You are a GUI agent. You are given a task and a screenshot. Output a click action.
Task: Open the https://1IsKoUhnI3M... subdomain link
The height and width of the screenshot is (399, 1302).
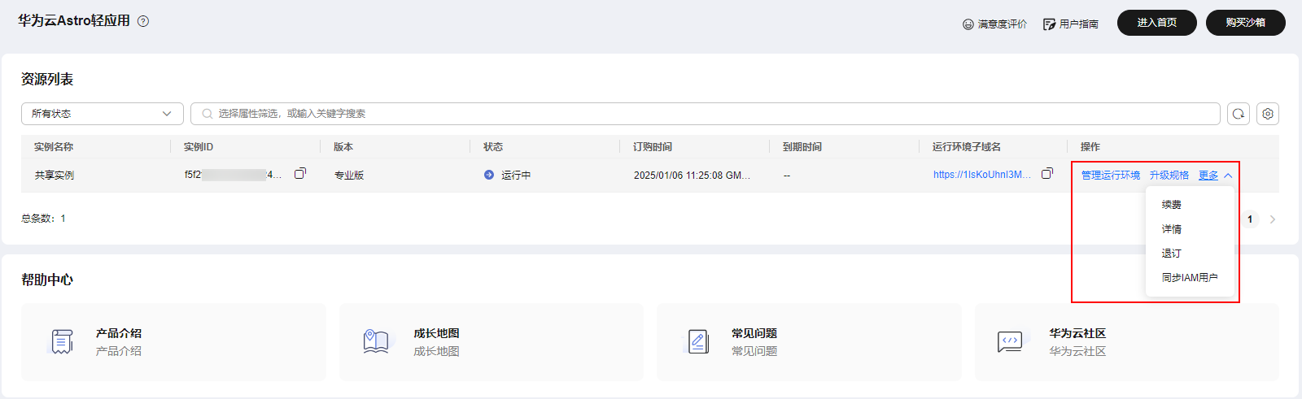click(x=982, y=175)
